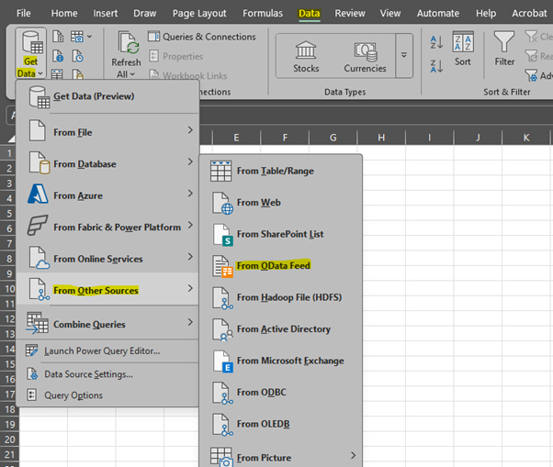Image resolution: width=553 pixels, height=467 pixels.
Task: Click the From Text/CSV icon in ribbon
Action: tap(58, 37)
